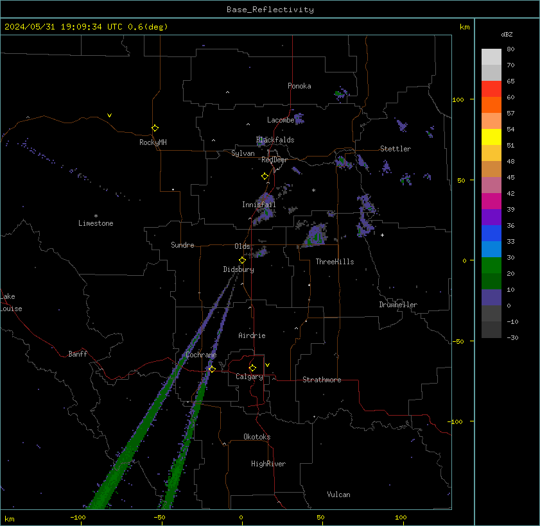Click the RockyMH text label
The image size is (540, 526).
[x=153, y=142]
